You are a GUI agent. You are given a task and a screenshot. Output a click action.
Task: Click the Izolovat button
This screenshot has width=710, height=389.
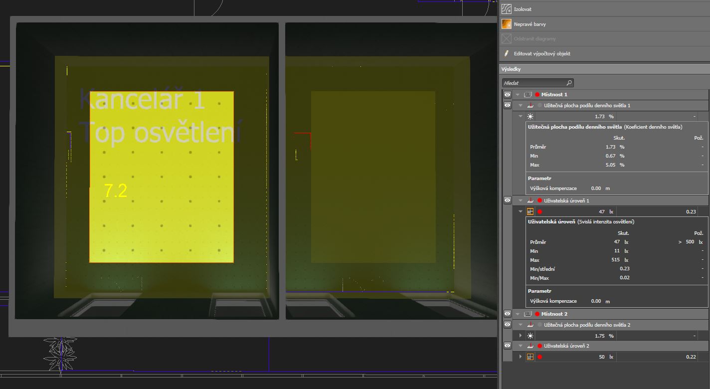coord(604,9)
